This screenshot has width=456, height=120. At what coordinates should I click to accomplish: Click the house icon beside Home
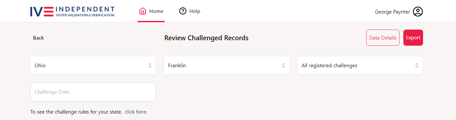pos(143,11)
